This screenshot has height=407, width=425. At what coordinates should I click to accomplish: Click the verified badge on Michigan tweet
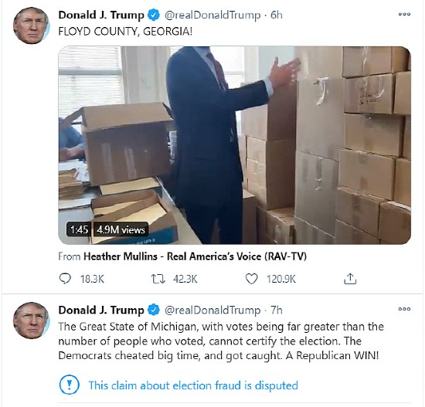[x=154, y=310]
